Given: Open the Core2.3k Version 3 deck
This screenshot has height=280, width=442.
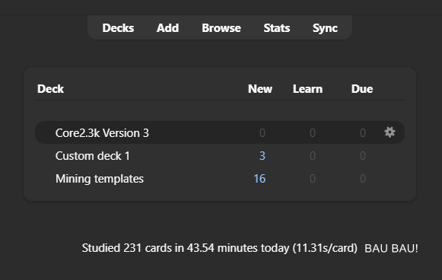Looking at the screenshot, I should point(102,133).
